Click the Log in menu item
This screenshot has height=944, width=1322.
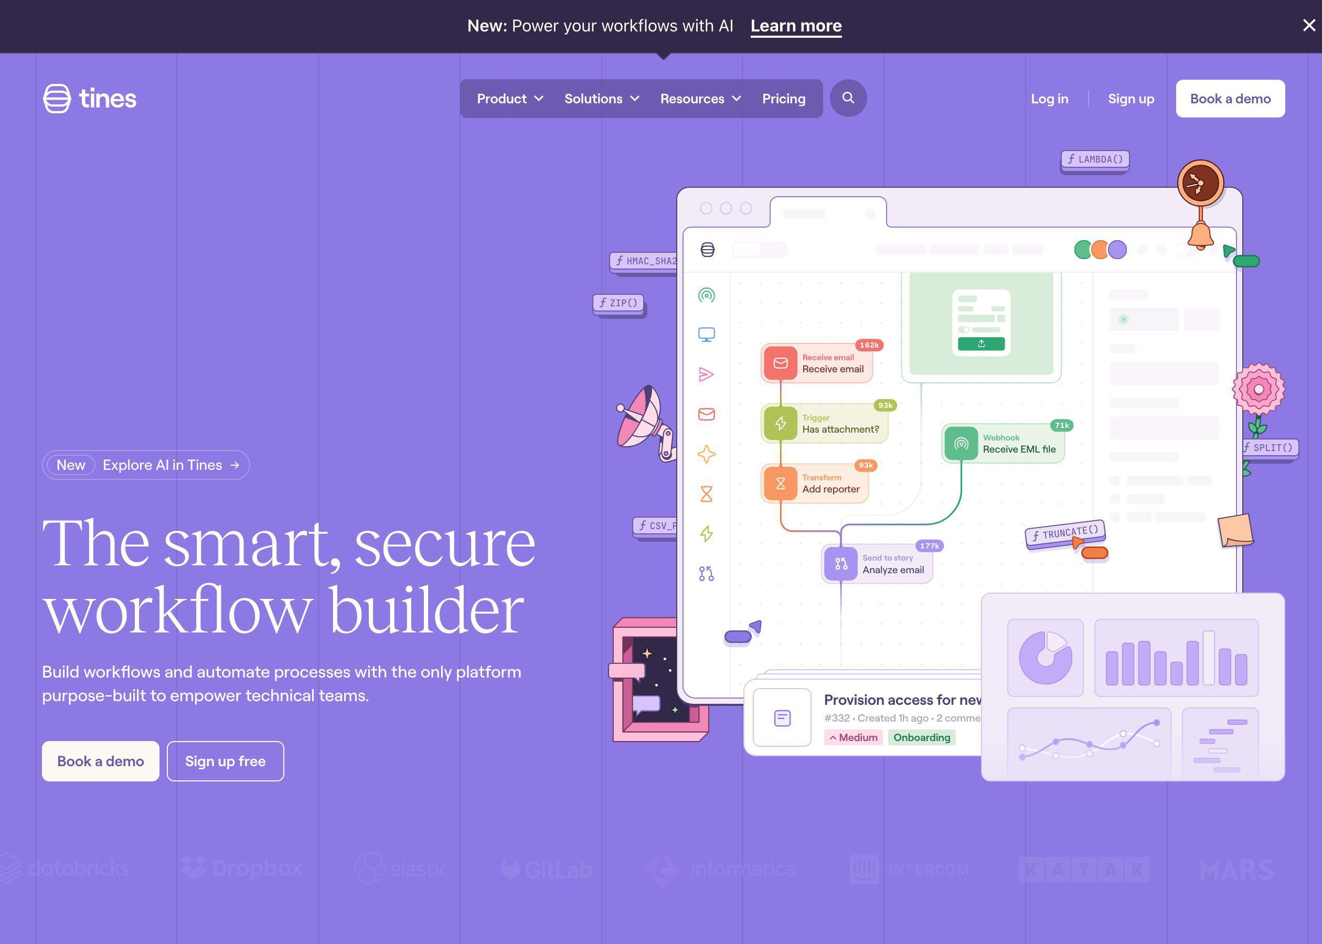coord(1049,98)
